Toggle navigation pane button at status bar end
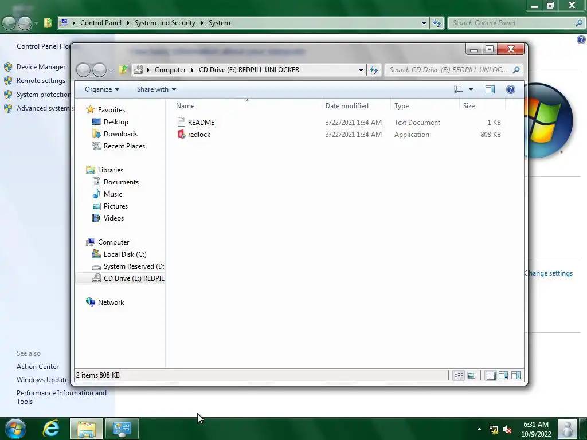Screen dimensions: 587x440 point(516,375)
